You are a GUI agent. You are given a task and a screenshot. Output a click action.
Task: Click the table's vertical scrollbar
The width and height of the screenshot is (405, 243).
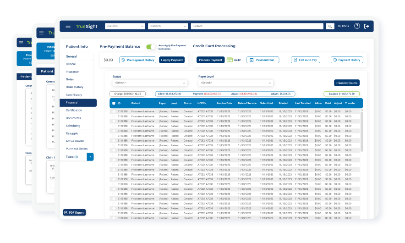(x=361, y=133)
